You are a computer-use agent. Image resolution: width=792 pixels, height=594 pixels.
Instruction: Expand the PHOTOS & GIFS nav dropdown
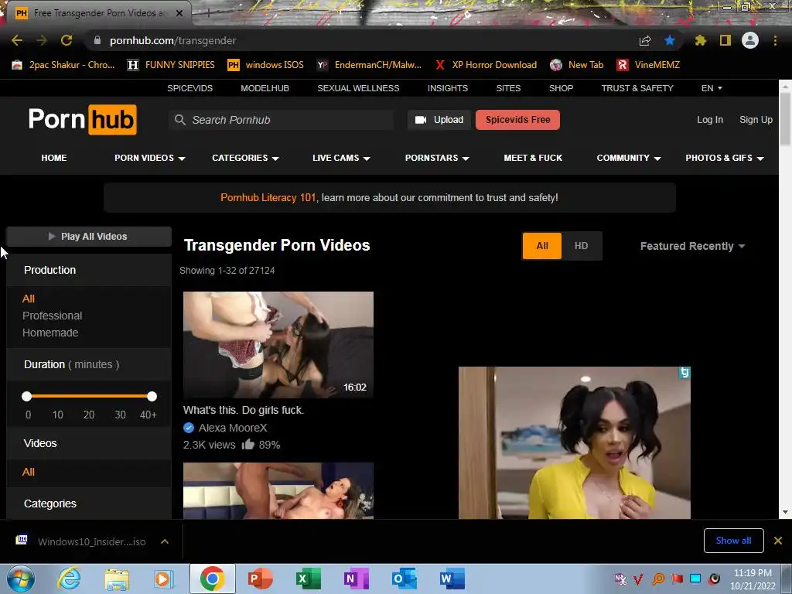tap(724, 158)
